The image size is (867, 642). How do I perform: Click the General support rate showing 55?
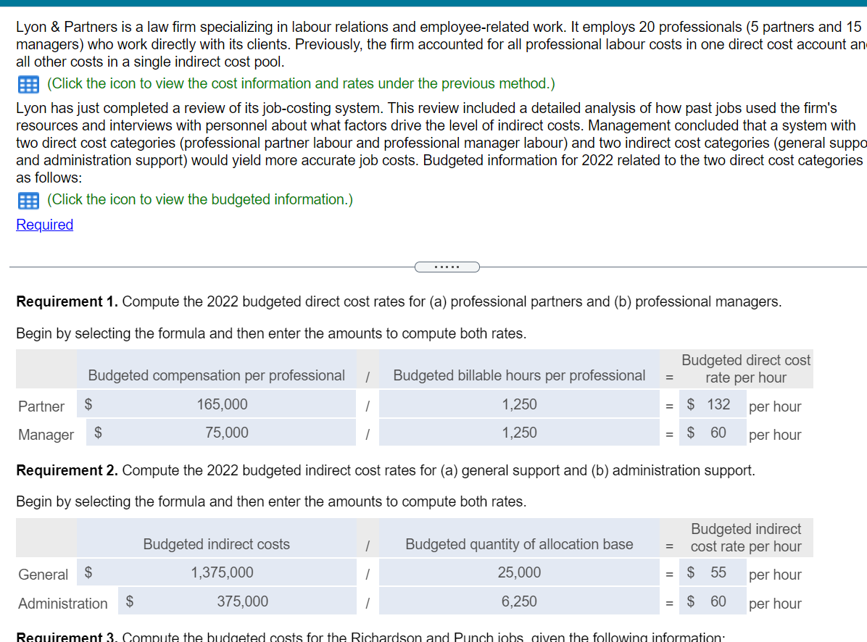coord(713,573)
